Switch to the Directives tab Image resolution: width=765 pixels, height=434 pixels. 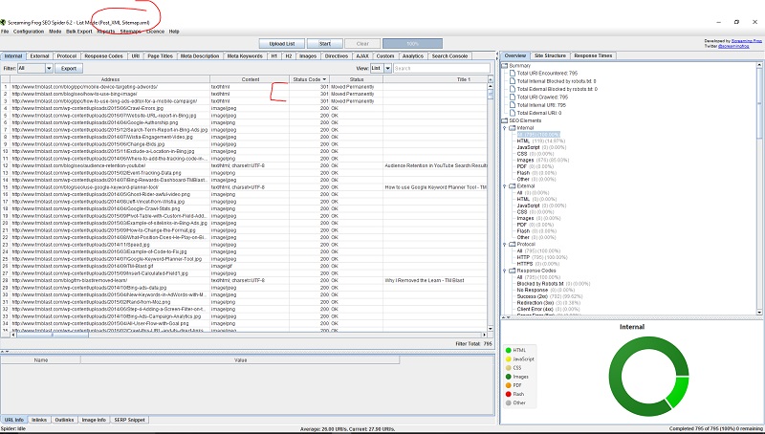pyautogui.click(x=337, y=56)
